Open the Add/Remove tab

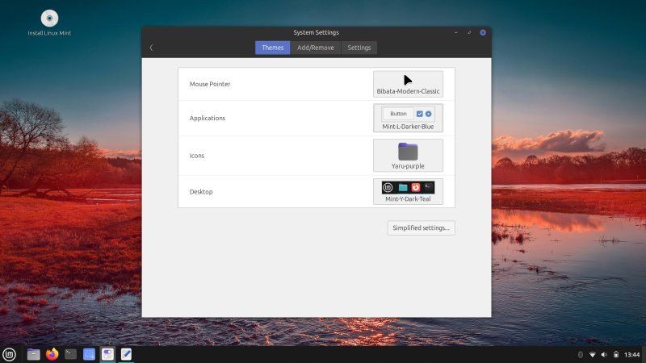coord(316,48)
